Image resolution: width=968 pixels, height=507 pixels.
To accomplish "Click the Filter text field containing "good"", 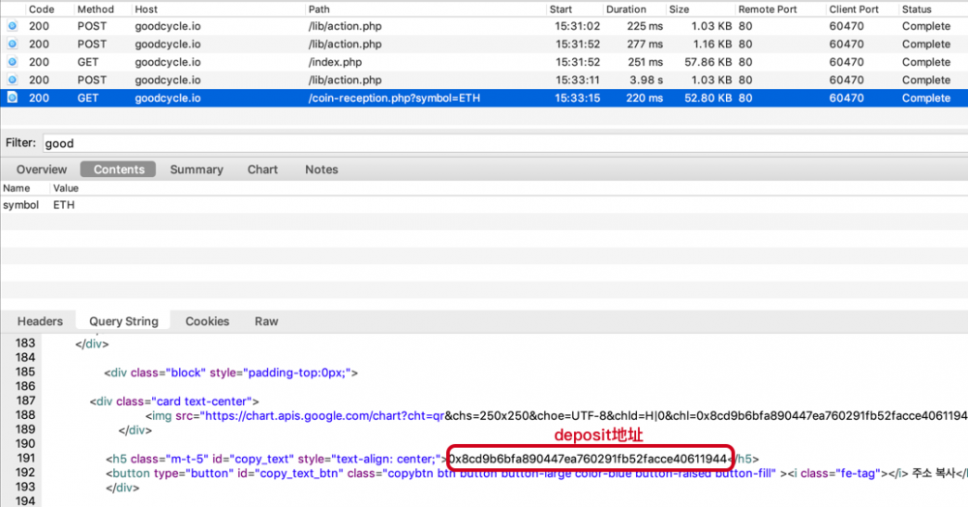I will tap(484, 143).
